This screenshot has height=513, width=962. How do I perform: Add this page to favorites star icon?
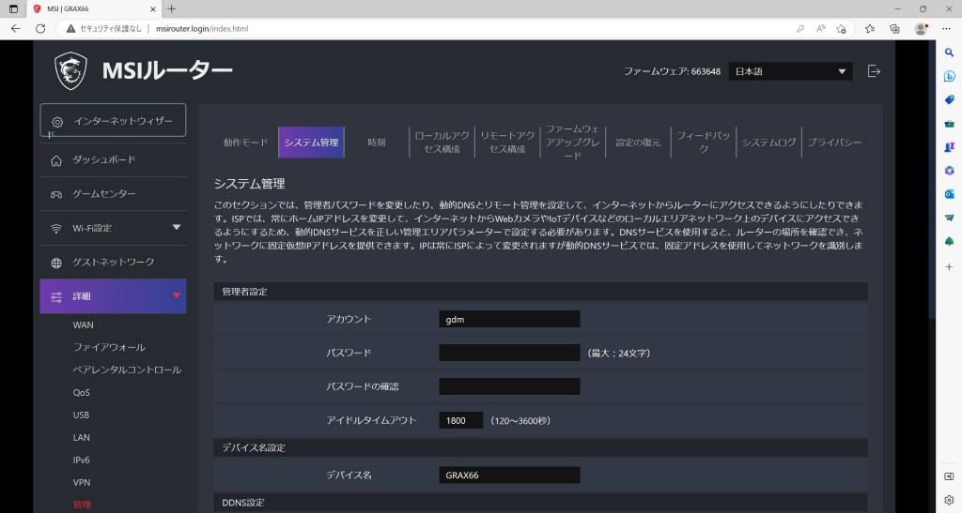(x=841, y=29)
